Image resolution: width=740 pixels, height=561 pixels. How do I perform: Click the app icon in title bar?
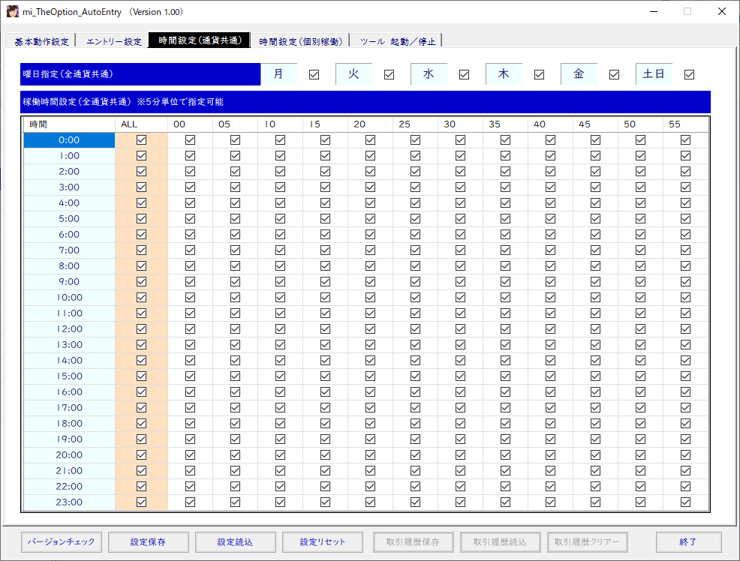[13, 12]
